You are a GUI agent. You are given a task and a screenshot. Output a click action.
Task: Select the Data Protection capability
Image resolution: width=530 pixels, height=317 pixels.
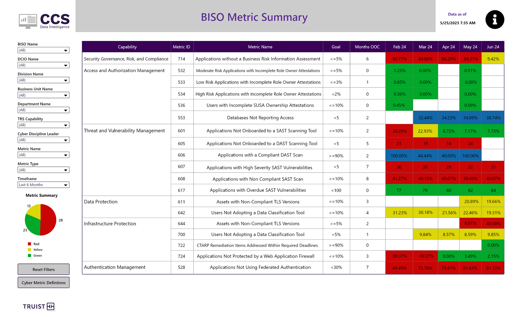tap(101, 202)
